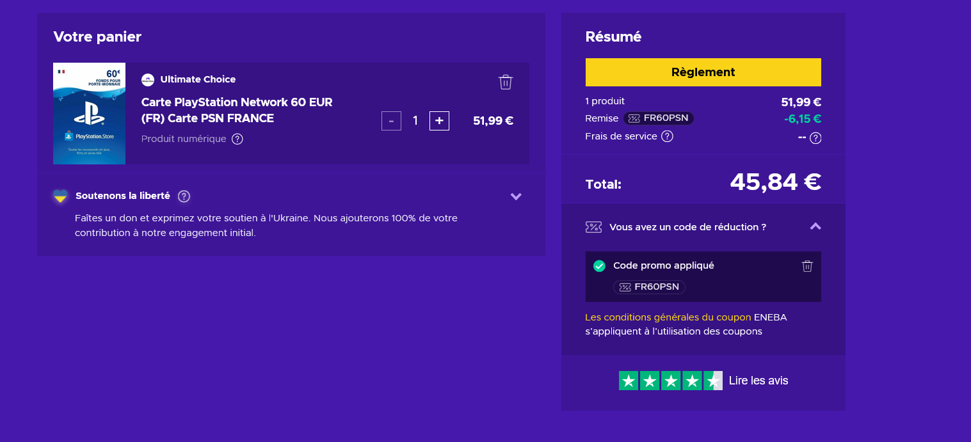Open Les conditions générales du coupon link
This screenshot has height=442, width=971.
(x=668, y=317)
